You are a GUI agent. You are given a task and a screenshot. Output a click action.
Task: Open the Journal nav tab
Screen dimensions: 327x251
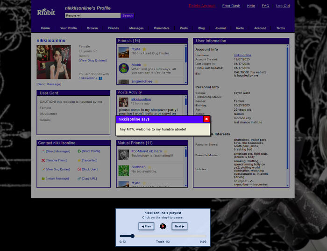[x=220, y=28]
